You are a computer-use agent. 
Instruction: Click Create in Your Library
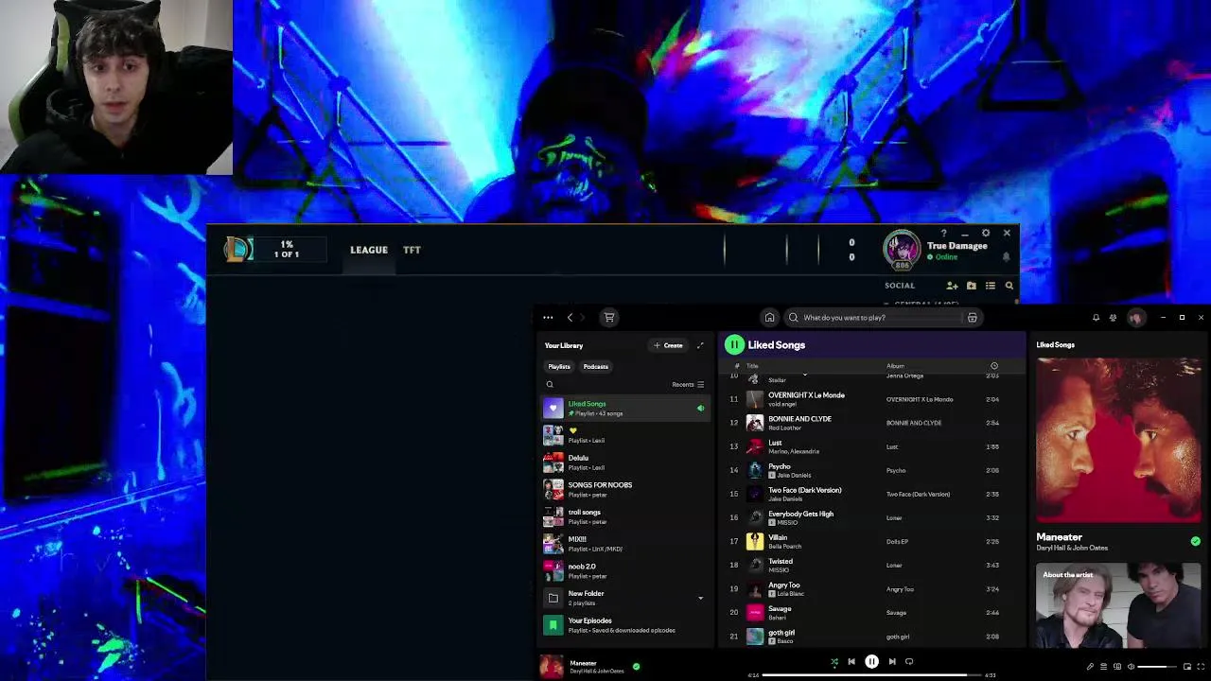click(x=668, y=345)
